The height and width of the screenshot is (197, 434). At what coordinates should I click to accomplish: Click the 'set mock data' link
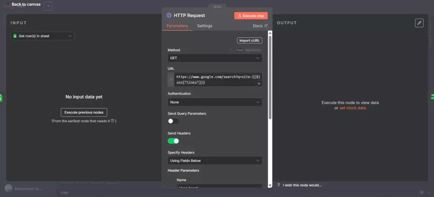point(352,108)
